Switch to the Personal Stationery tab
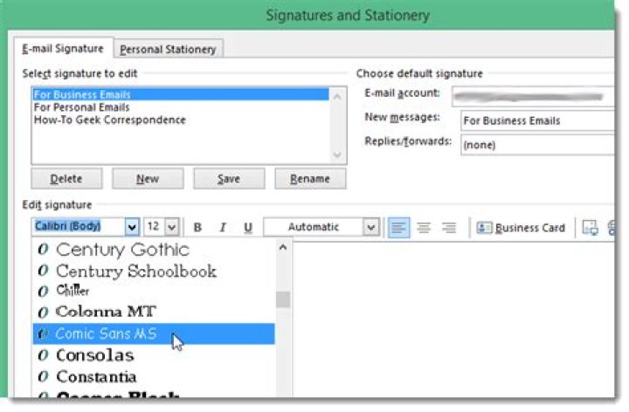 (168, 50)
